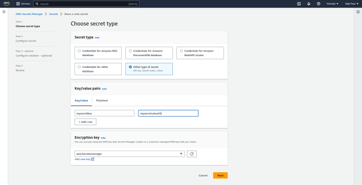Open Info link next to Secret type

coord(97,38)
